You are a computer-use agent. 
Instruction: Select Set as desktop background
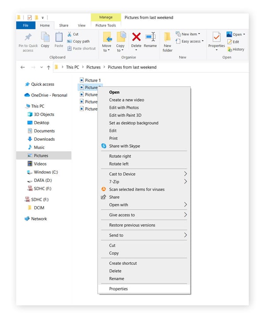click(x=133, y=123)
